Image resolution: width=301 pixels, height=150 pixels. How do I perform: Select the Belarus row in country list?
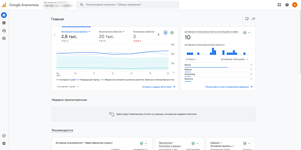(x=218, y=70)
